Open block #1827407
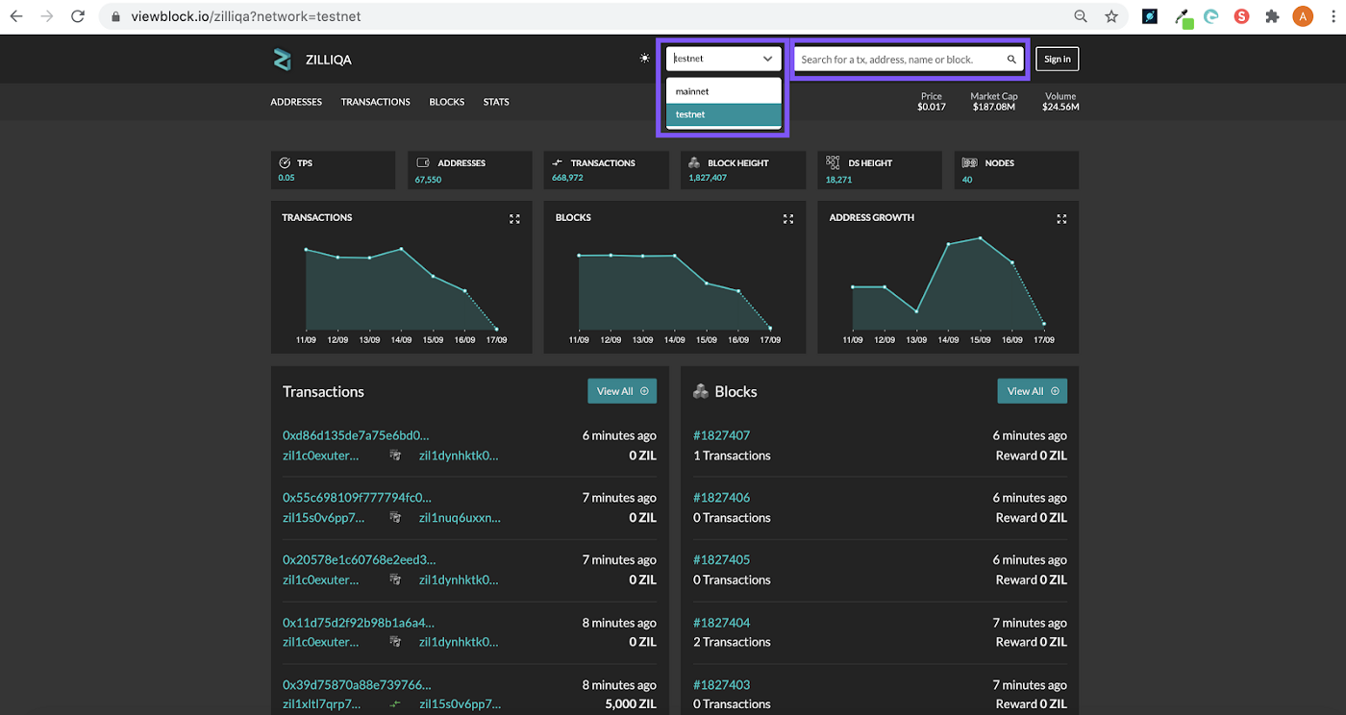This screenshot has height=715, width=1346. tap(721, 435)
